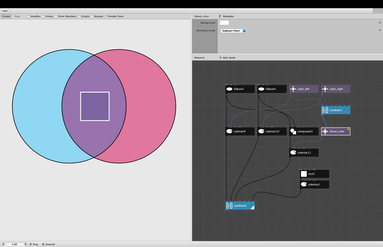Select the ellipse4 node icon
Screen dimensions: 383x247
[x=261, y=89]
